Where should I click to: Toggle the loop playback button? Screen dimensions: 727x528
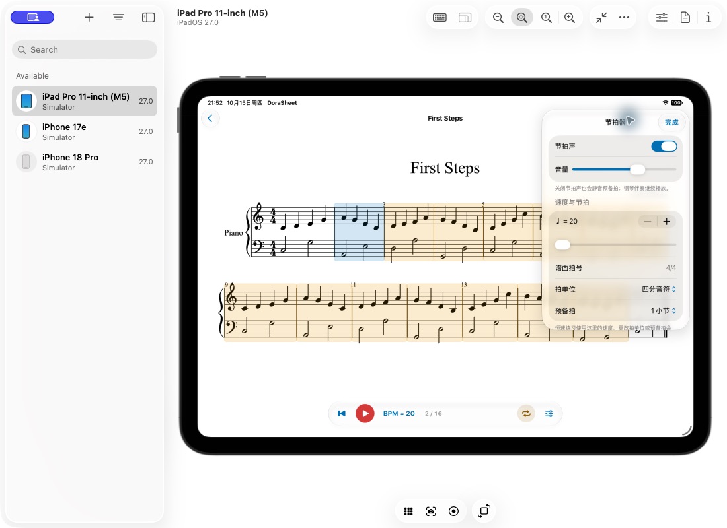coord(526,414)
